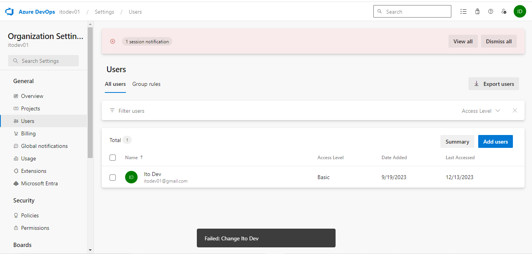Focus the header Search input box

(x=412, y=12)
